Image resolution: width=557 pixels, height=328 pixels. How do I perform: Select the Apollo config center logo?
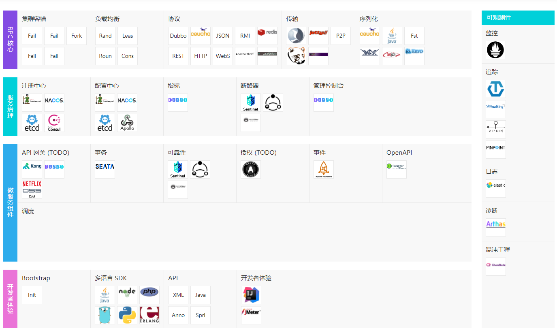pos(127,123)
